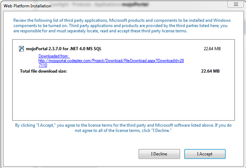
Task: Close the Web Platform Installation dialog
Action: click(x=234, y=5)
